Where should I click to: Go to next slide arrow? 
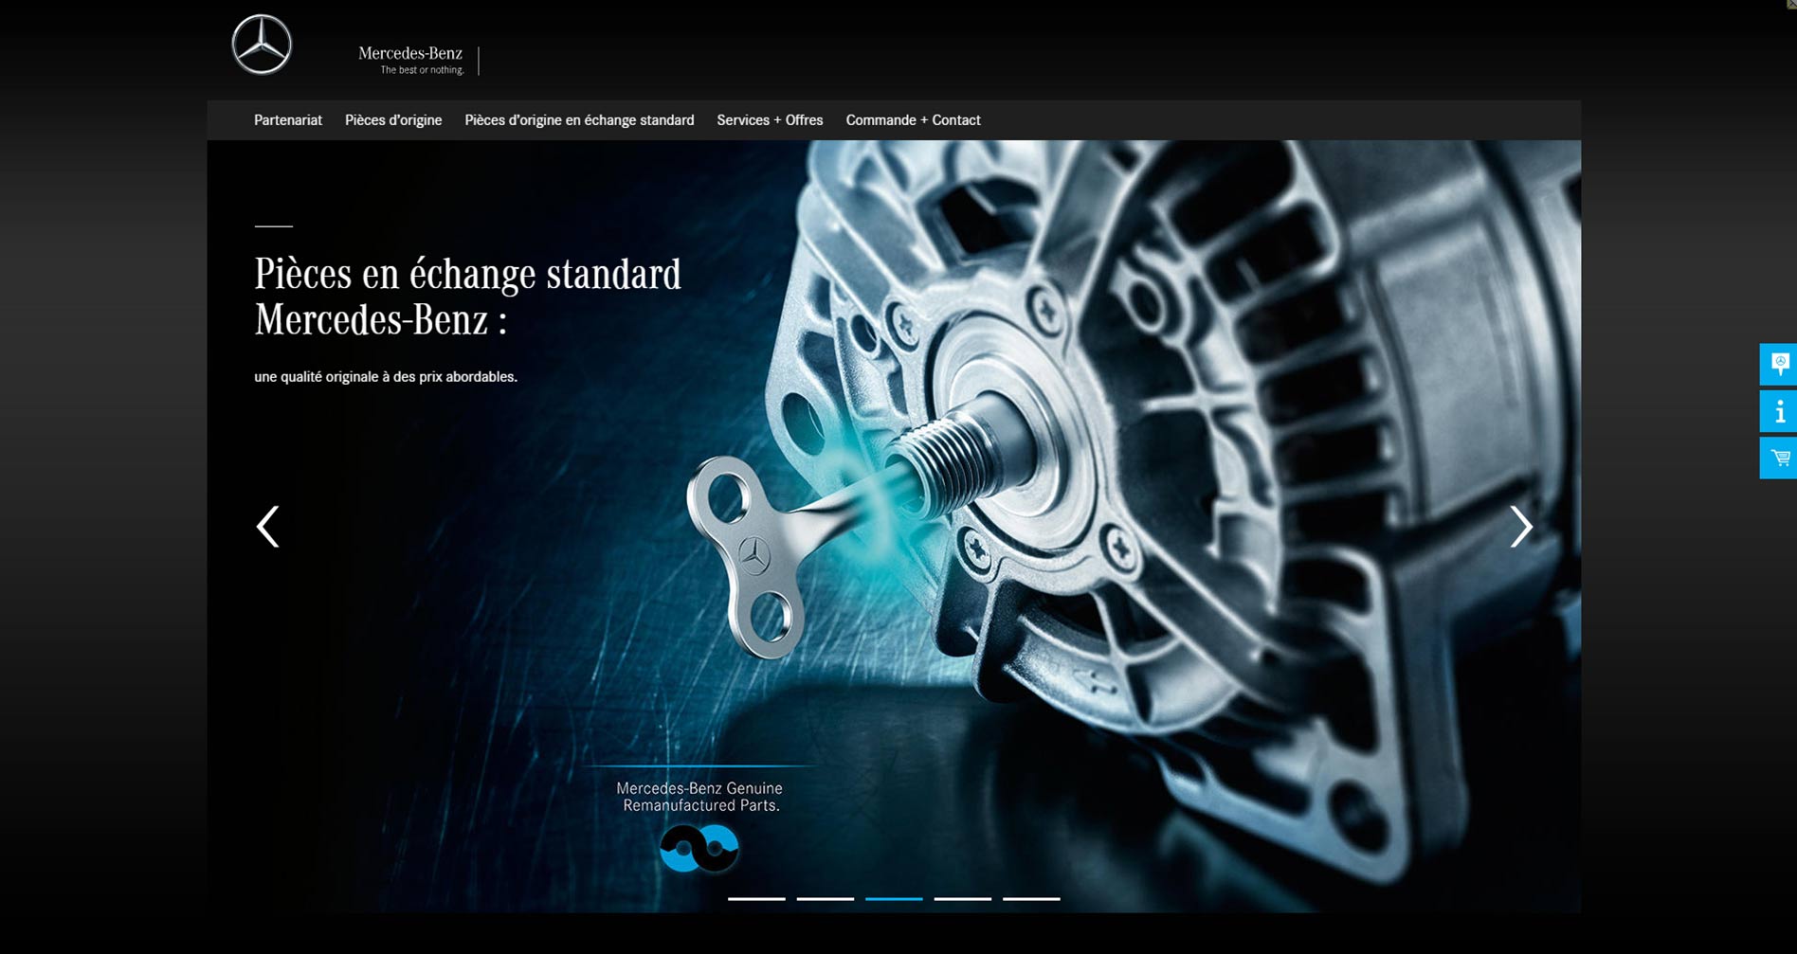point(1520,527)
